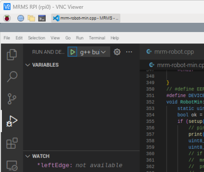Open Run and Debug more actions menu
204x172 pixels.
129,52
